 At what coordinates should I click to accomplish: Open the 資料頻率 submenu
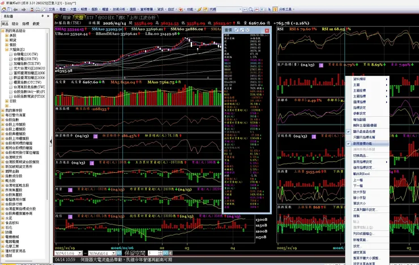point(367,79)
